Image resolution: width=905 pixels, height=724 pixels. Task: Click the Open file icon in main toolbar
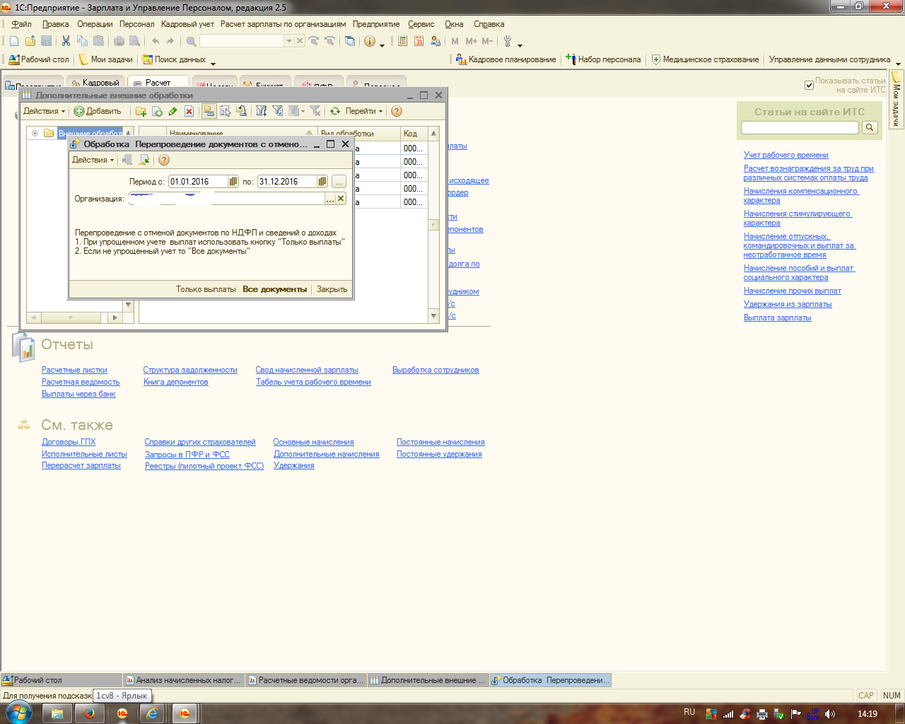pyautogui.click(x=30, y=41)
